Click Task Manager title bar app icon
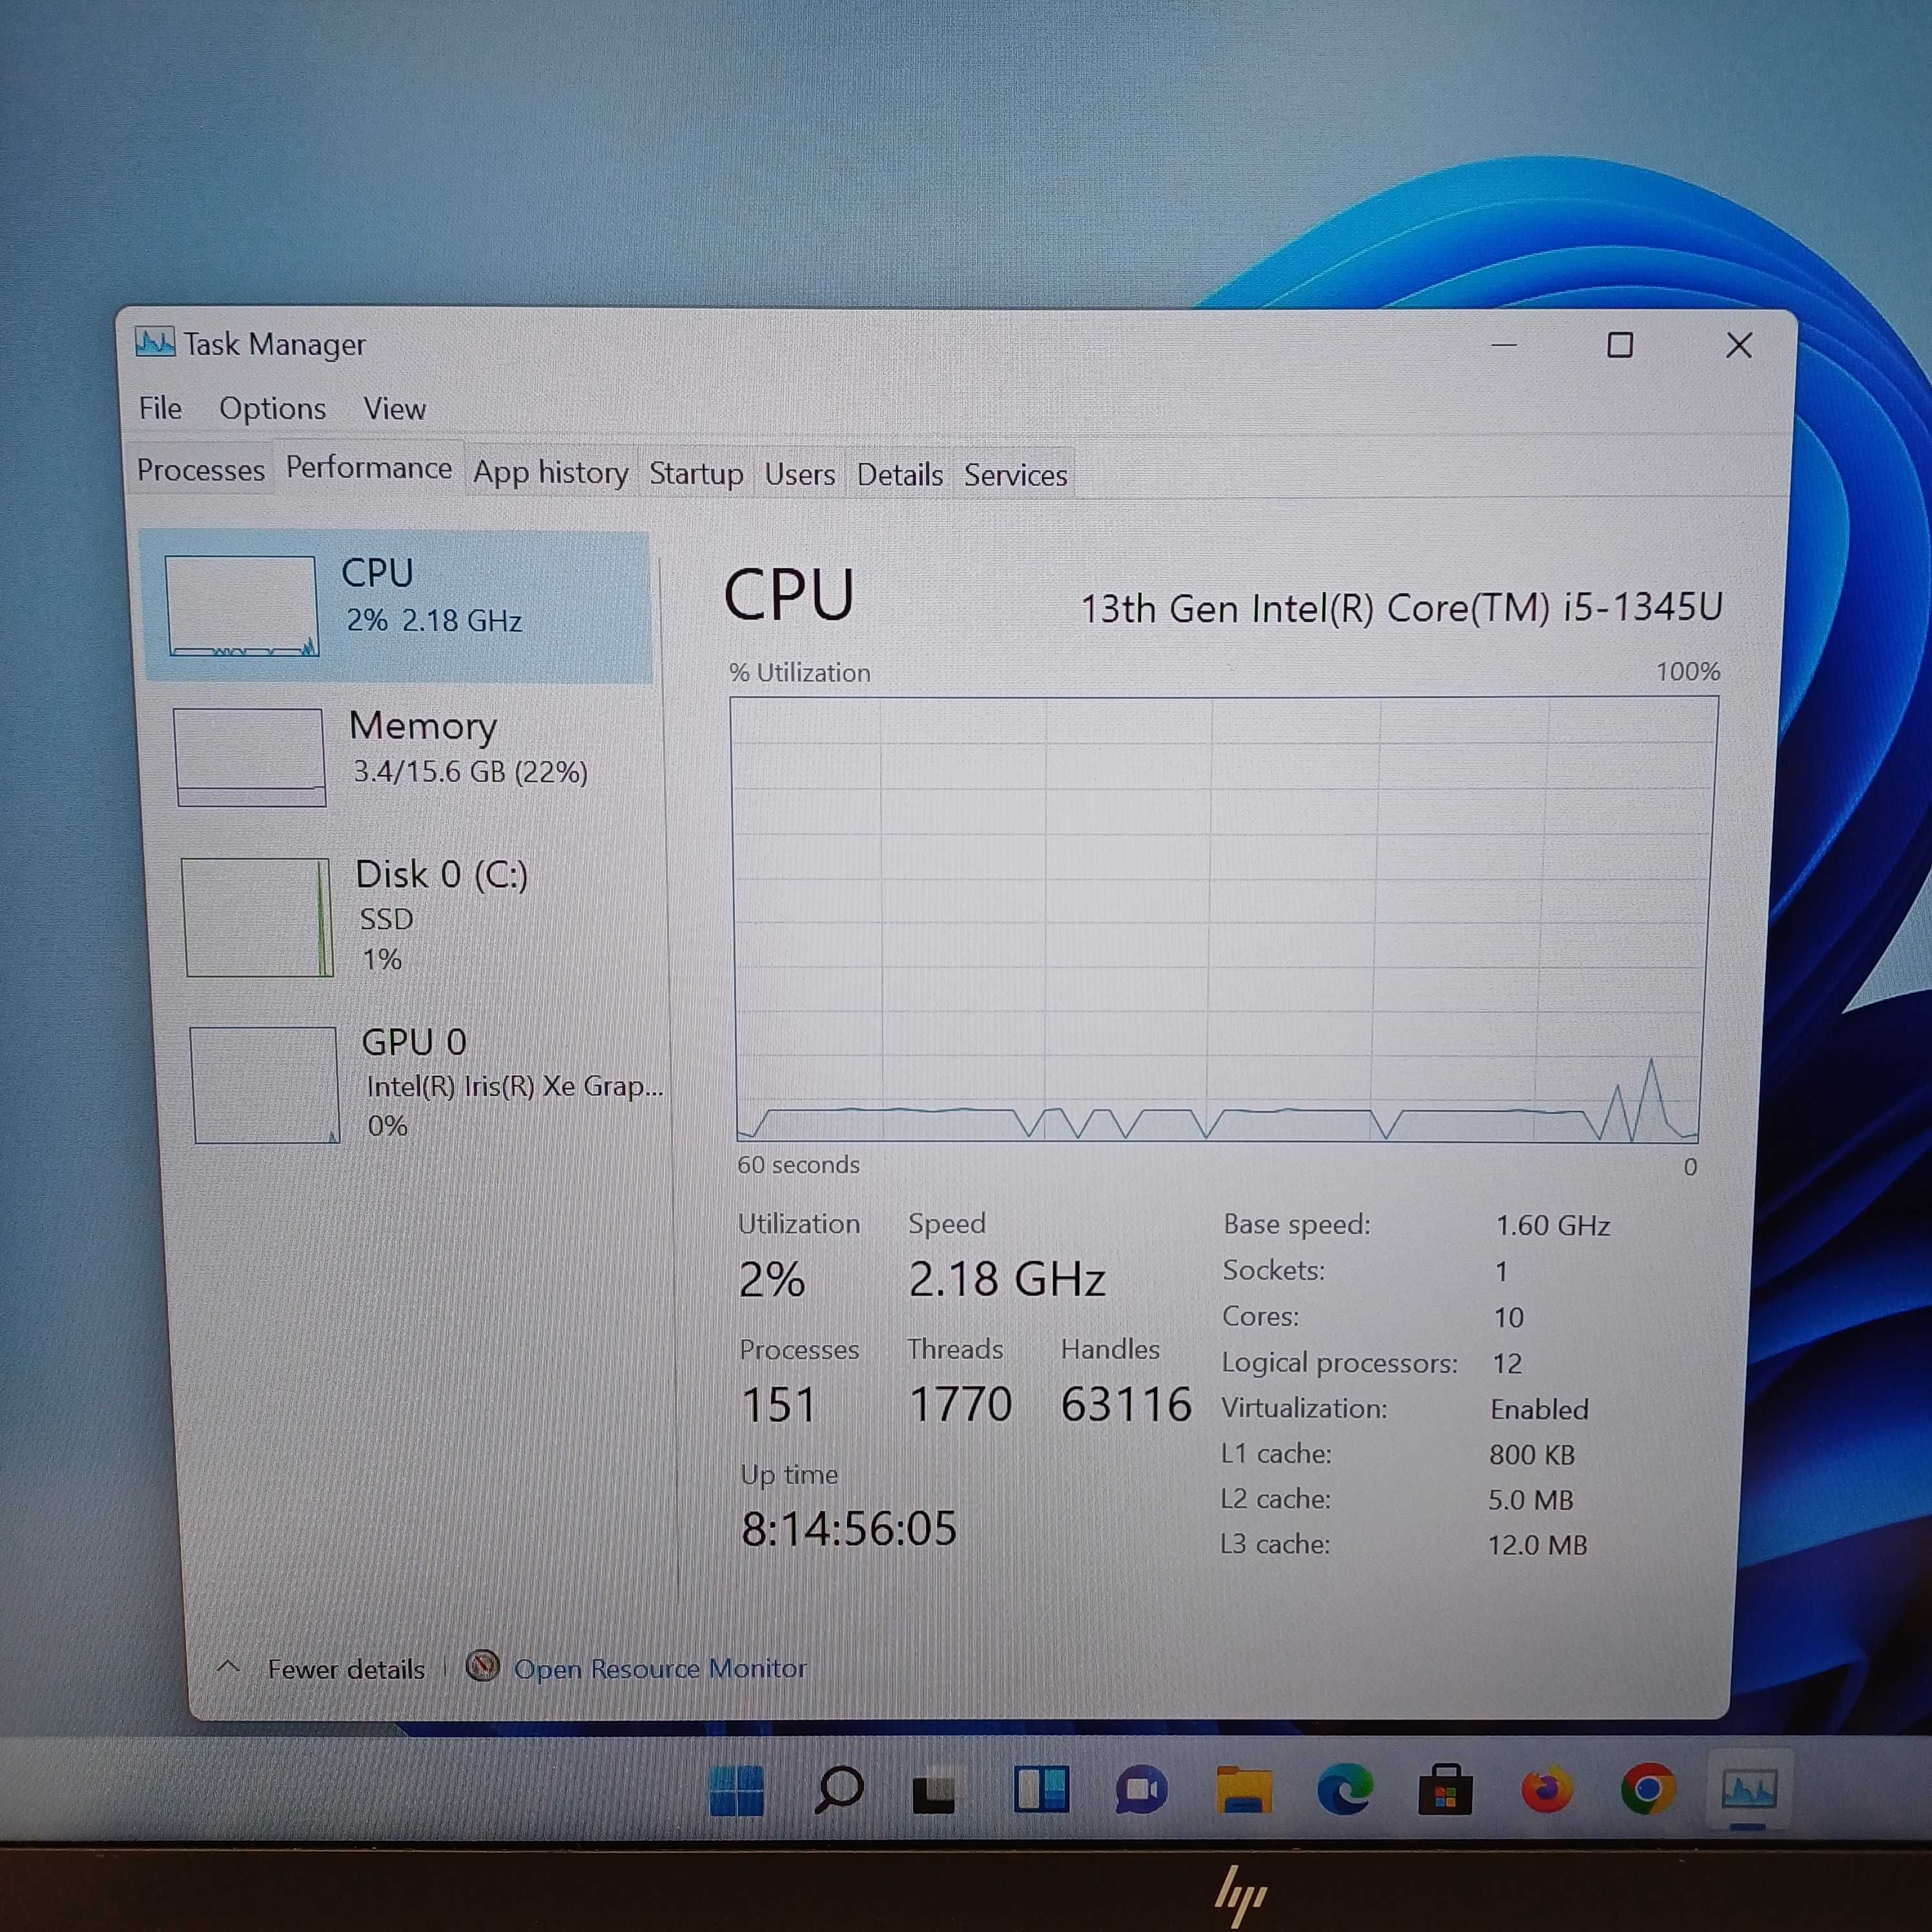Image resolution: width=1932 pixels, height=1932 pixels. 155,343
